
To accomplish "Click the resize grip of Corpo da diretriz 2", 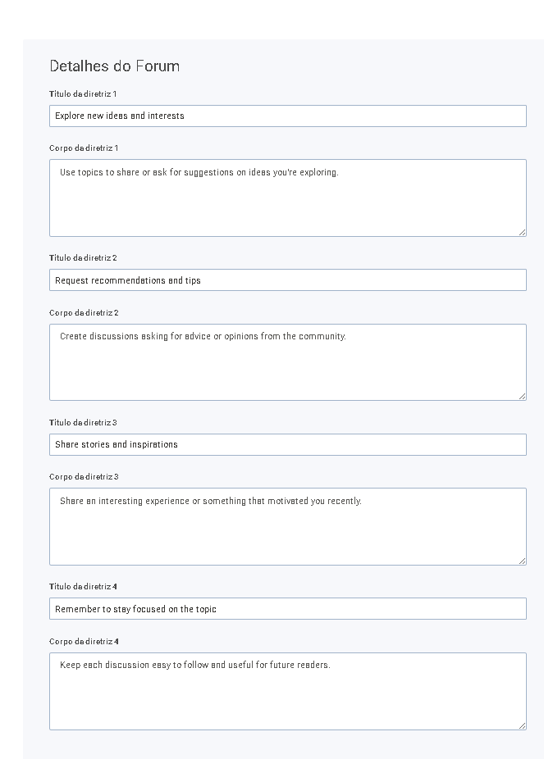I will point(522,397).
